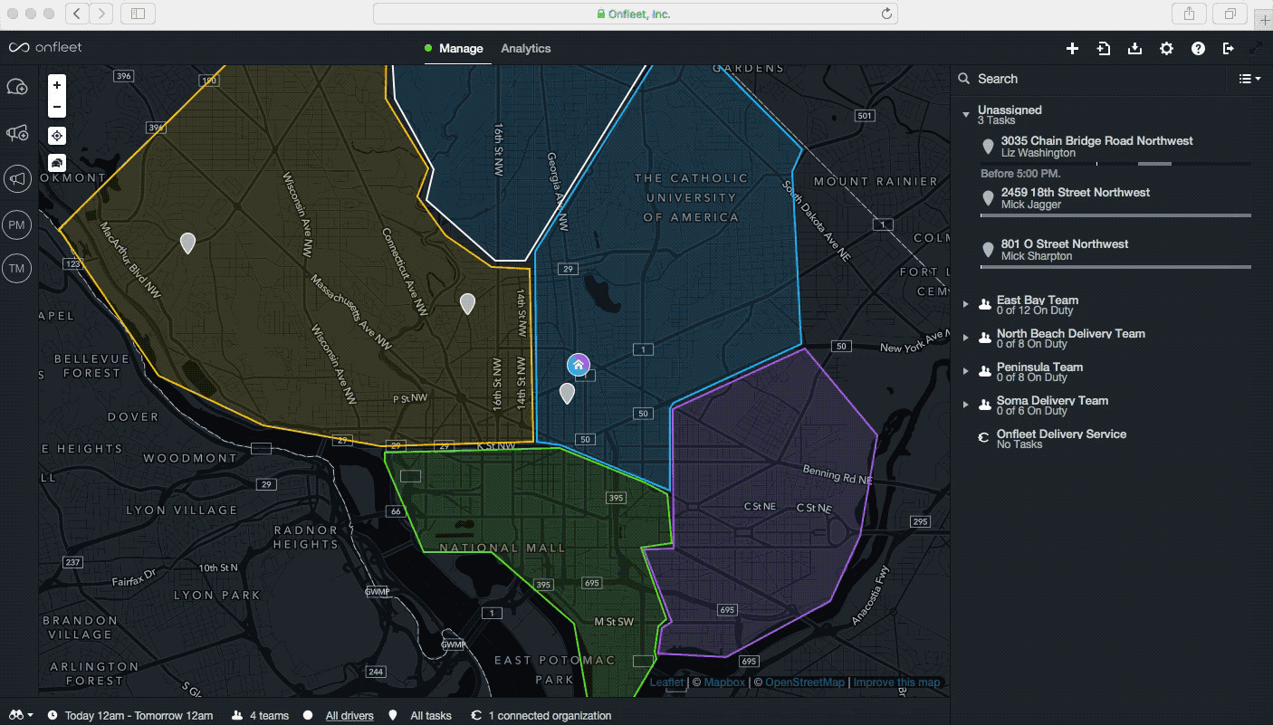Open settings with the gear icon
The image size is (1273, 725).
point(1166,49)
